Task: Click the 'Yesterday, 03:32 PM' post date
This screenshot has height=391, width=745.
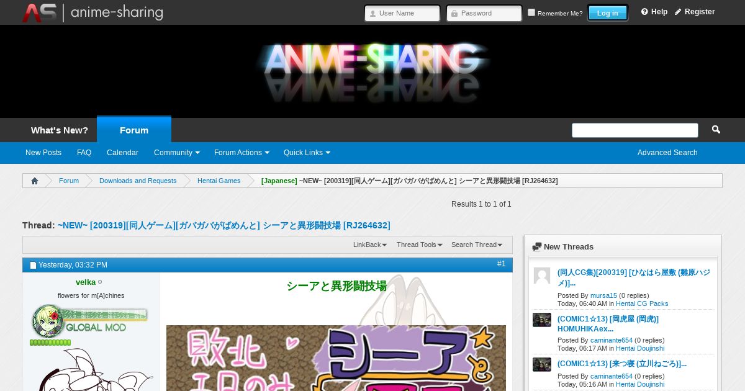Action: coord(73,265)
